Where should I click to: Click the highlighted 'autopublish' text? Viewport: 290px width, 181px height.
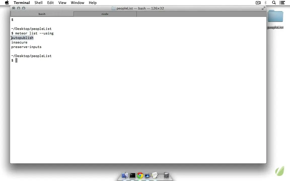coord(22,38)
